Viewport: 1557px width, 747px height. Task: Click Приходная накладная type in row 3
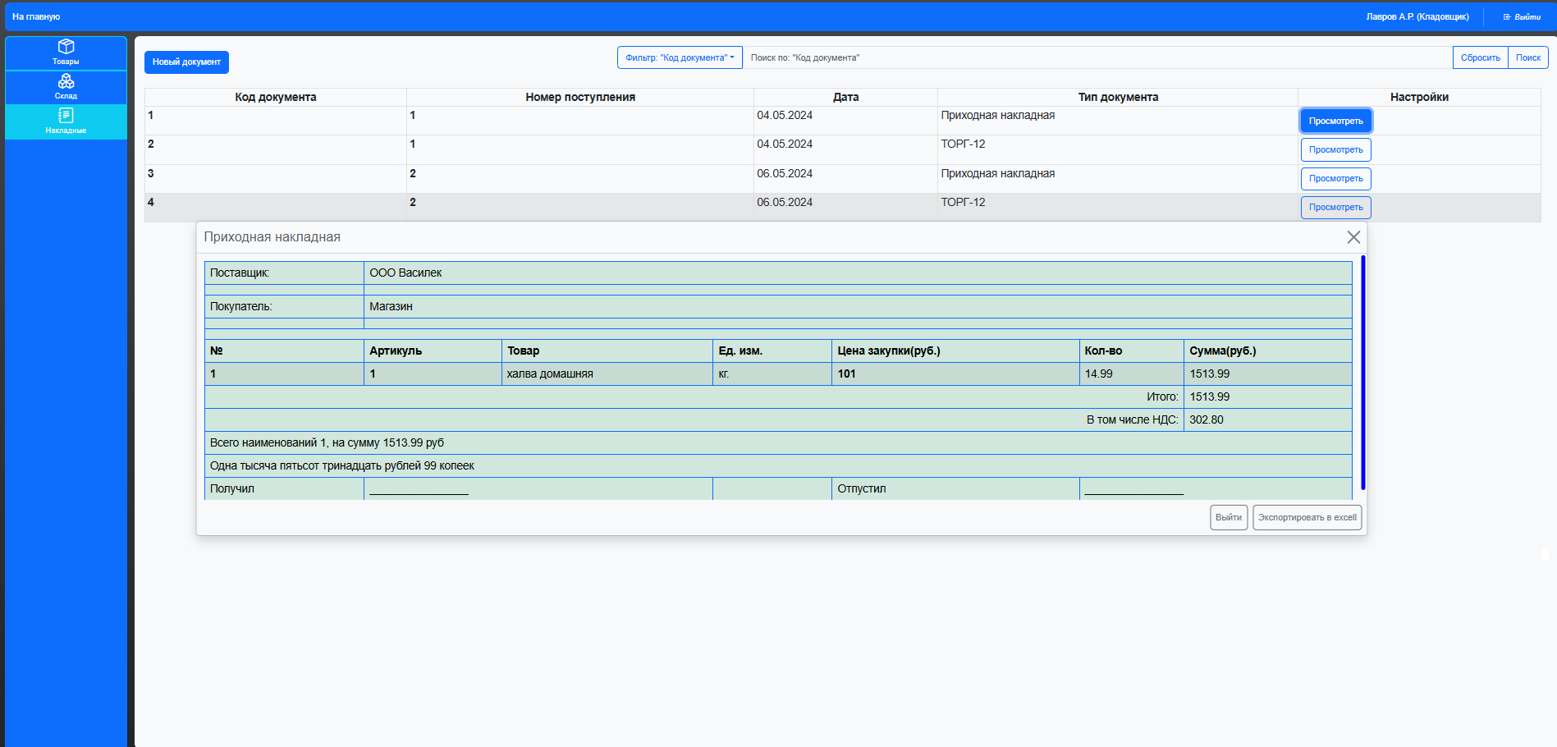click(x=997, y=173)
